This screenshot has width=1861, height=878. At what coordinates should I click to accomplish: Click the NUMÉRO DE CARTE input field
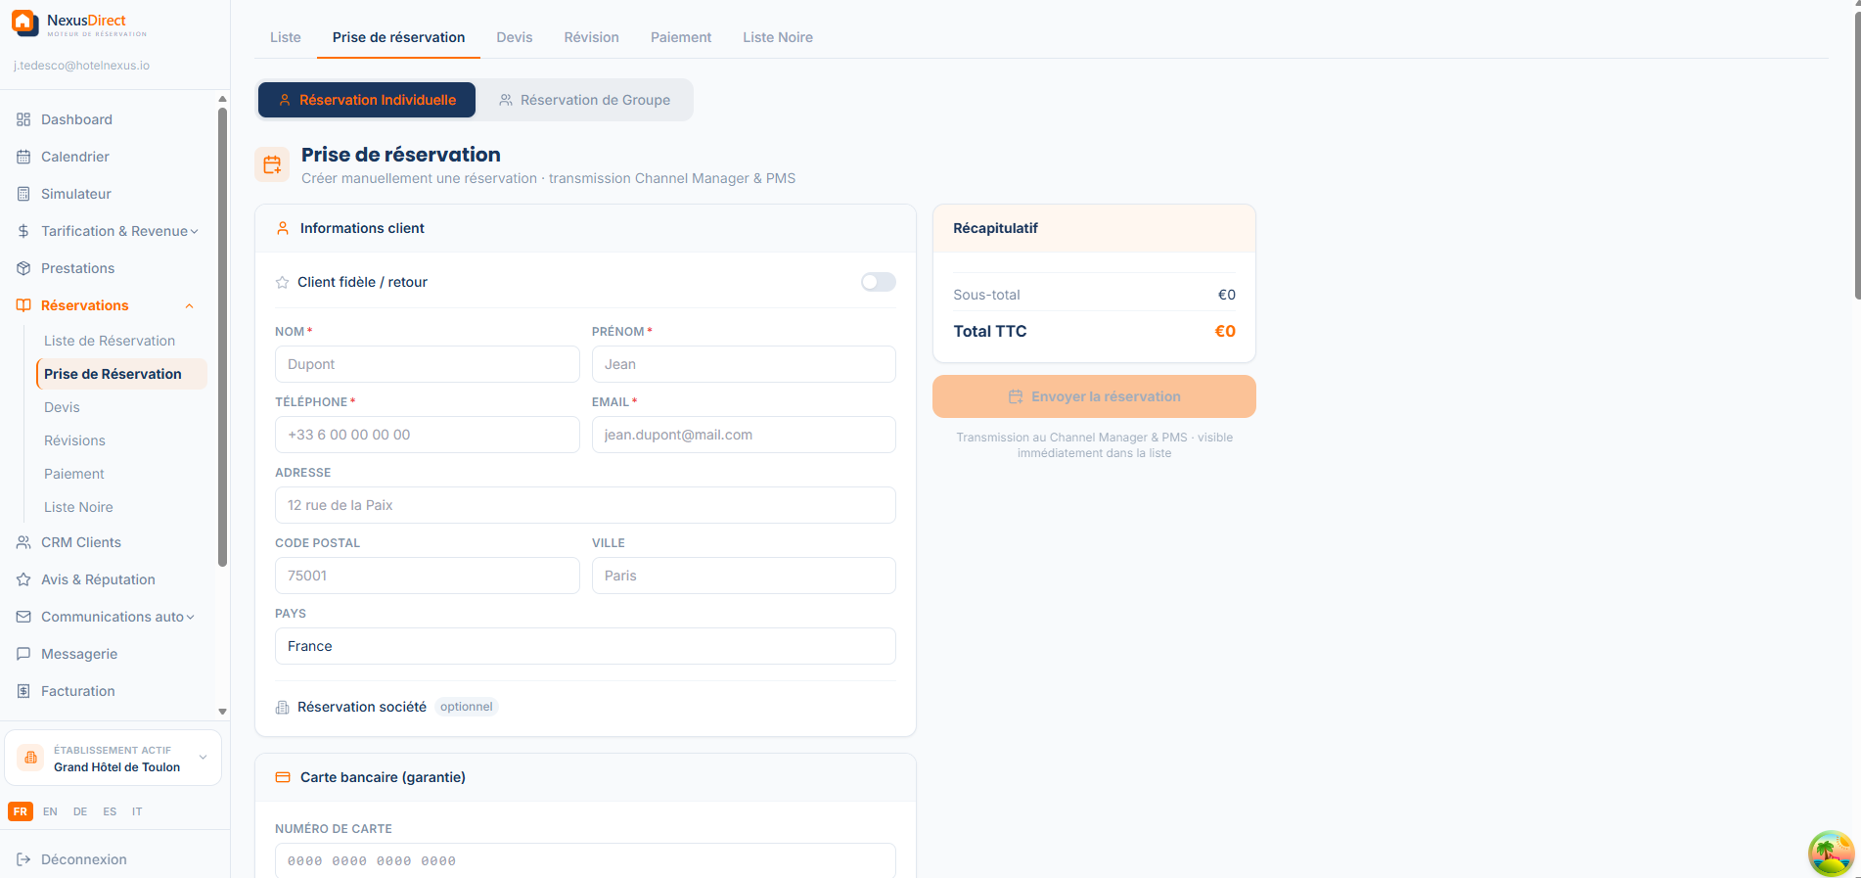click(x=585, y=860)
